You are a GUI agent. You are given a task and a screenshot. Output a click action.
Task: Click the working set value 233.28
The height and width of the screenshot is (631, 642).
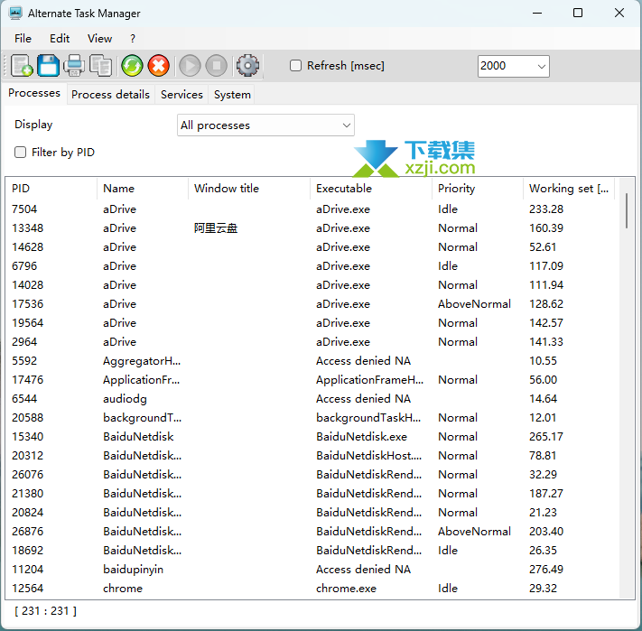pyautogui.click(x=546, y=209)
